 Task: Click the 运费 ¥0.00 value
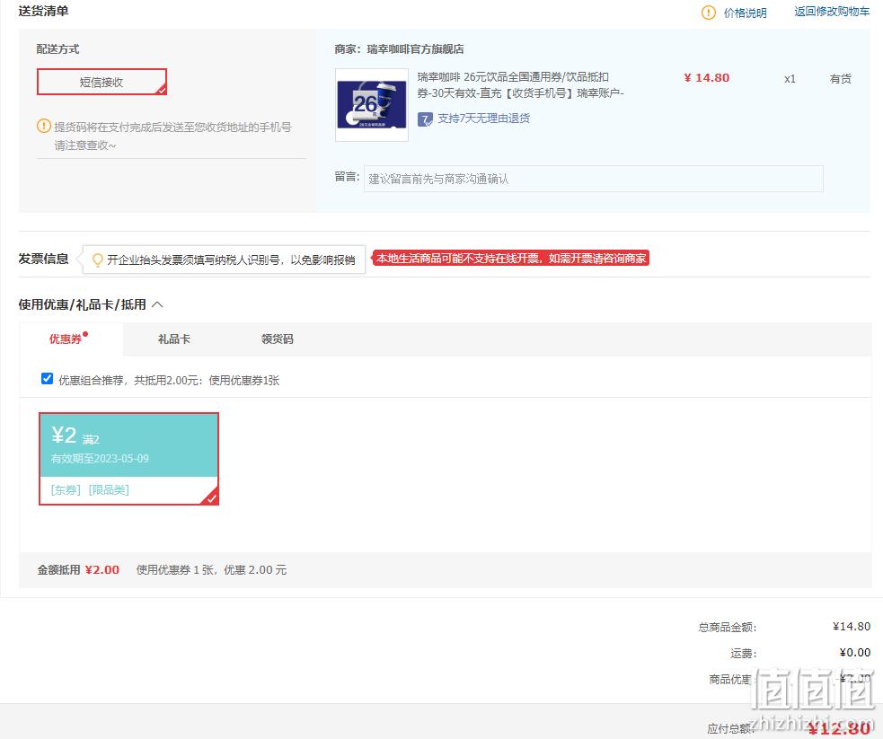(855, 652)
